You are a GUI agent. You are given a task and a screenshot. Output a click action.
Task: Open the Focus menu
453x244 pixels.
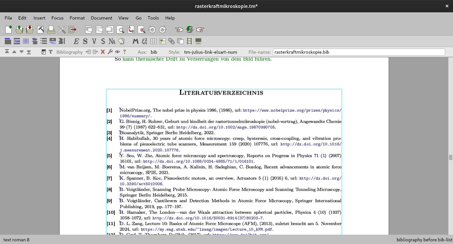(x=57, y=18)
